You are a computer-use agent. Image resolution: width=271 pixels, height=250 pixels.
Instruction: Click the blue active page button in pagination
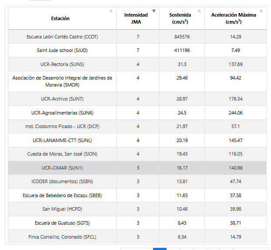click(x=160, y=249)
